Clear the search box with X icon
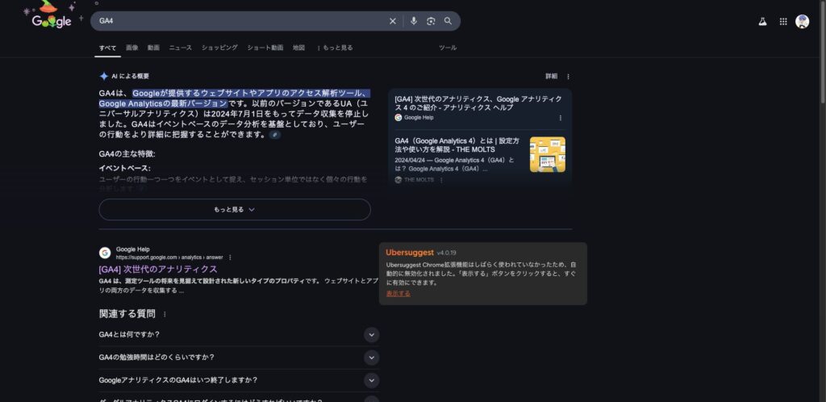Image resolution: width=826 pixels, height=402 pixels. [393, 21]
